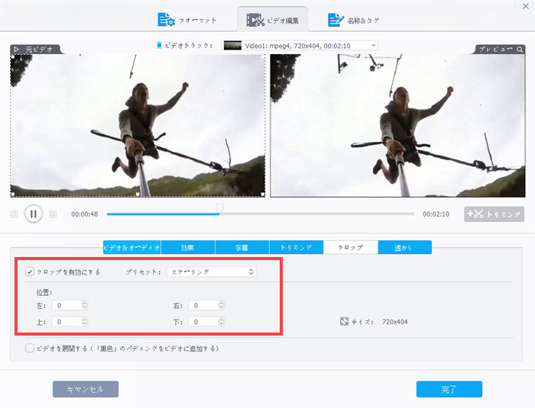535x408 pixels.
Task: Click the 上 value stepper arrows
Action: coord(85,322)
